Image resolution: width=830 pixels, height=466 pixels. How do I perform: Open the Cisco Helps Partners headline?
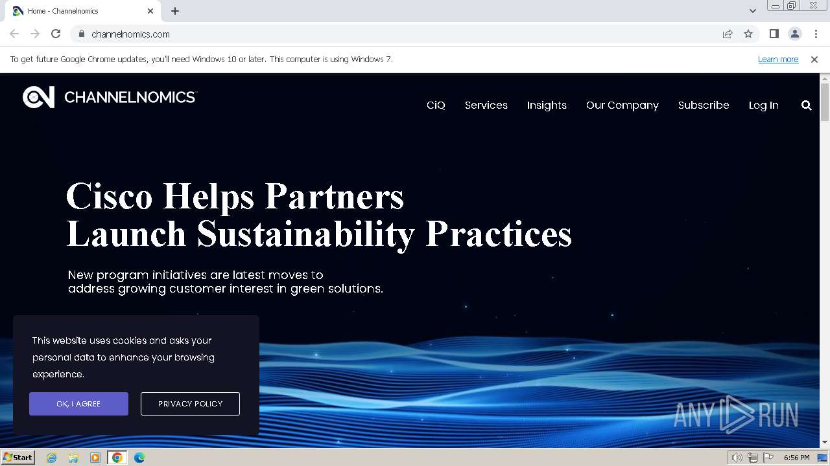pyautogui.click(x=319, y=215)
